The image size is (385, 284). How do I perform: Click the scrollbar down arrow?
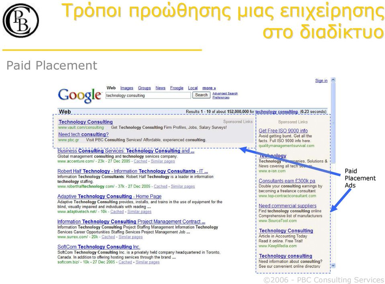pyautogui.click(x=333, y=266)
